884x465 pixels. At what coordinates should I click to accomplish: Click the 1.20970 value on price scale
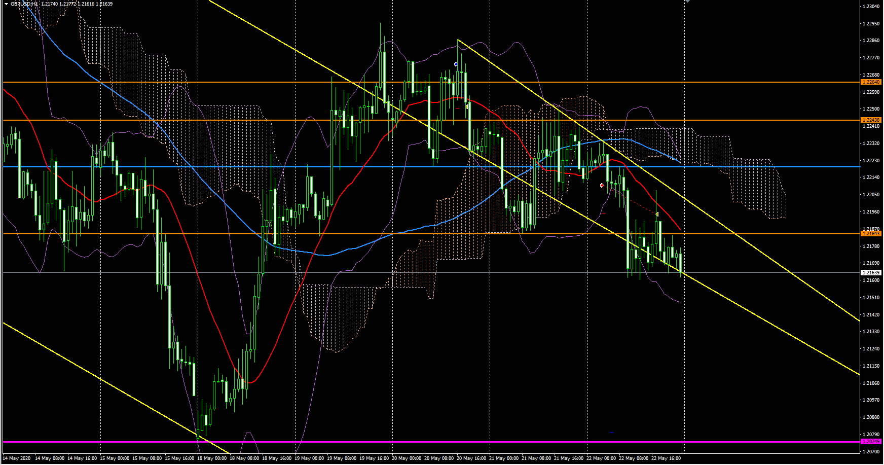point(871,400)
